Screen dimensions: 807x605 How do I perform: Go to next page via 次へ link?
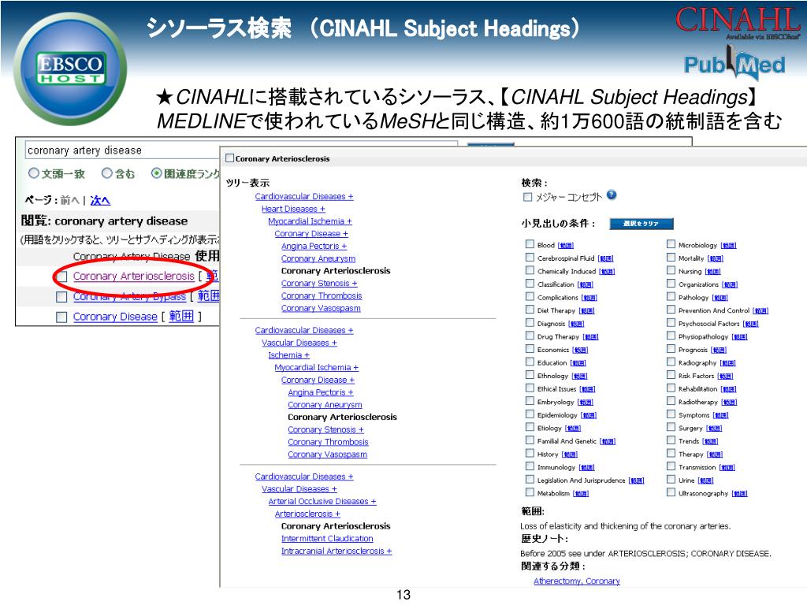100,201
